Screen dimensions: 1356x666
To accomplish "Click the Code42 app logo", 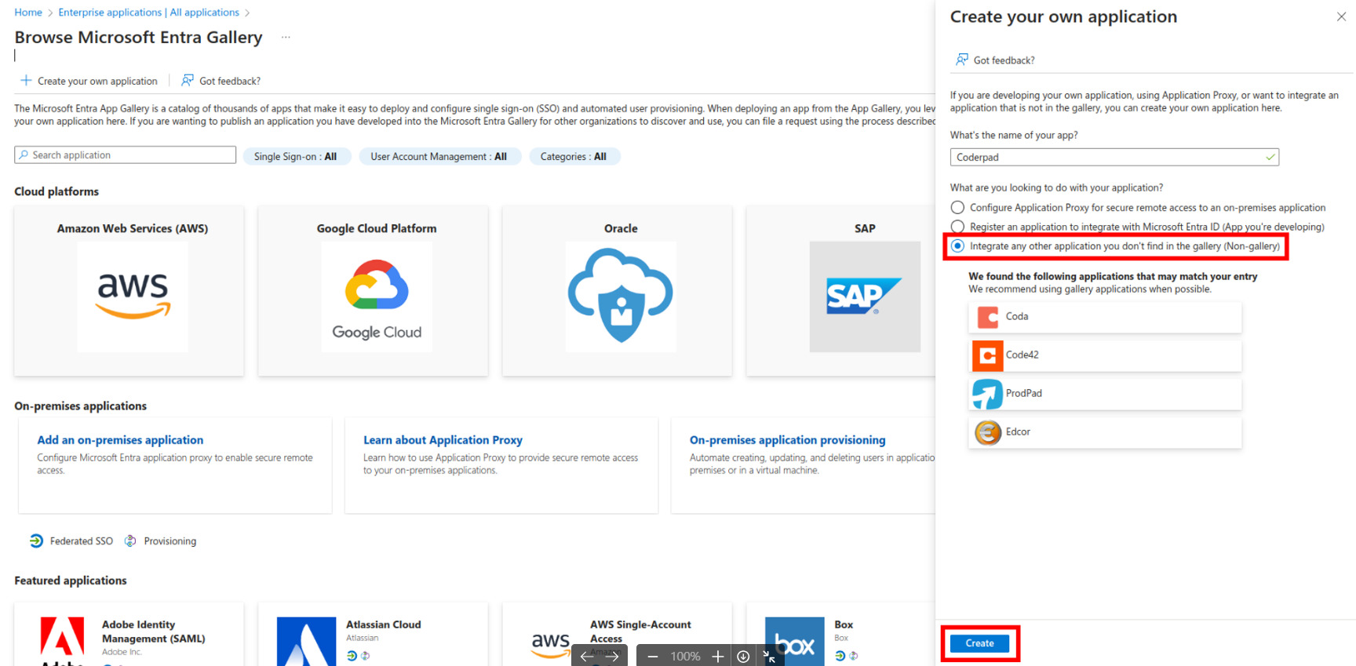I will 987,355.
